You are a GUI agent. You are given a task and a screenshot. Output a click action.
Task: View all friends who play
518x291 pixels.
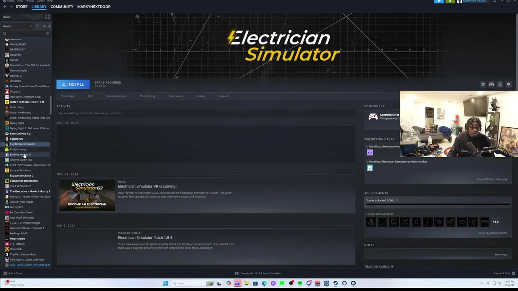[492, 179]
